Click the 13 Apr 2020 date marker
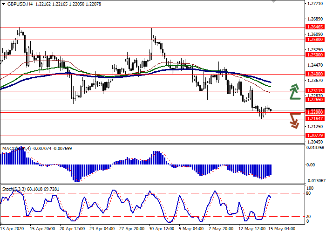326x233 pixels. click(13, 229)
